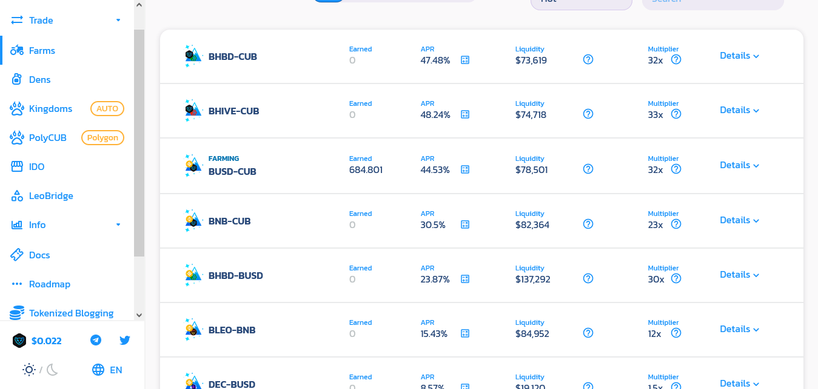This screenshot has height=389, width=818.
Task: Click the Info chart icon
Action: tap(17, 225)
